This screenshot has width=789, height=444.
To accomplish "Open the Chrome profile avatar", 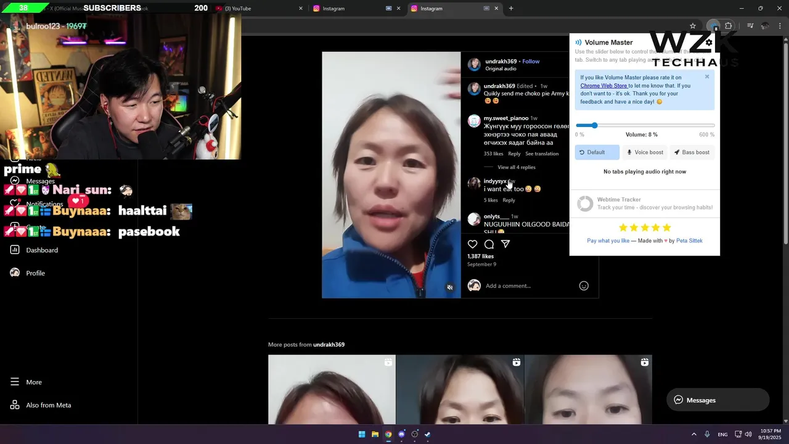I will coord(765,26).
